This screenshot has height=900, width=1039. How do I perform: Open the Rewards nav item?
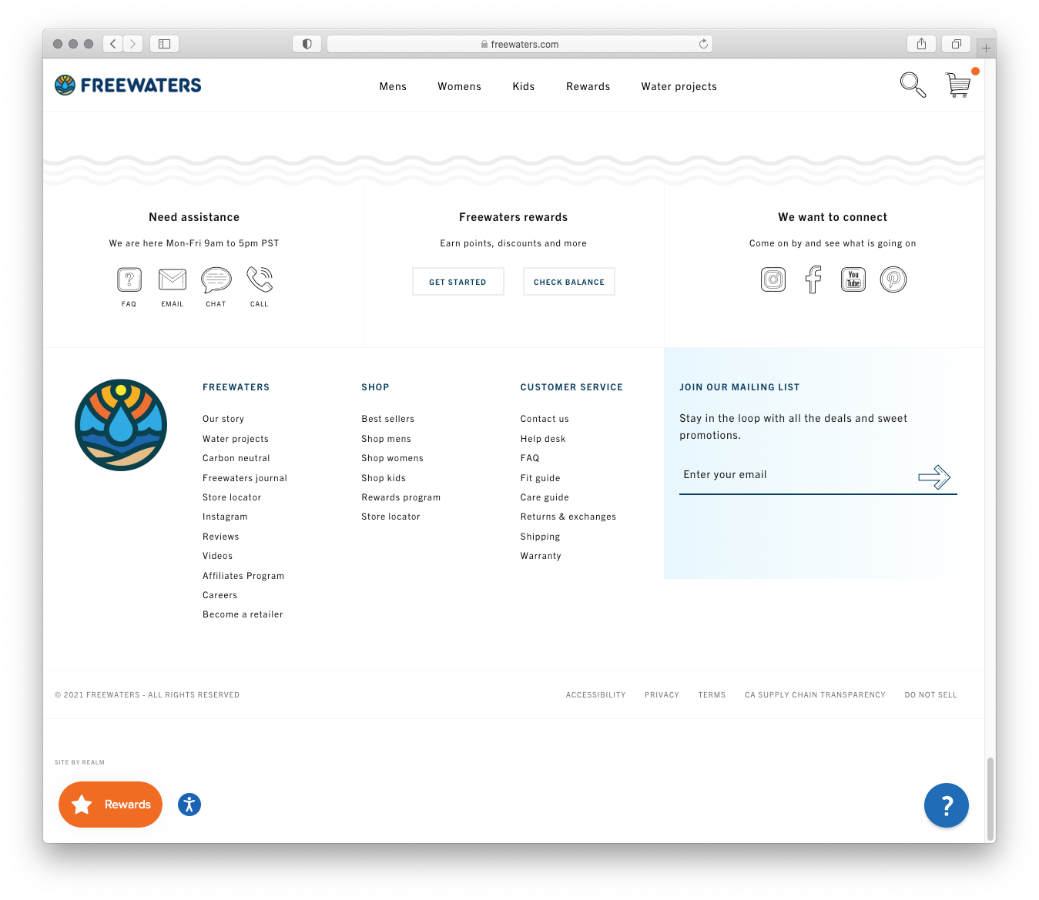tap(588, 86)
